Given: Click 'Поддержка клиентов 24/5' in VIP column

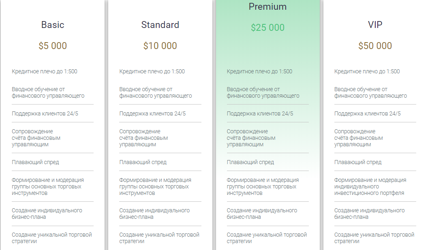Looking at the screenshot, I should (x=368, y=113).
